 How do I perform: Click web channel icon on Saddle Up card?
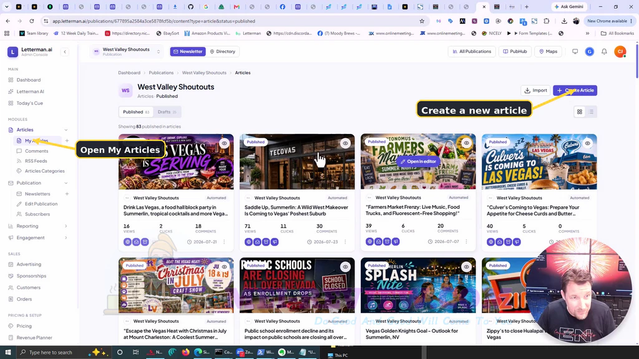point(248,242)
